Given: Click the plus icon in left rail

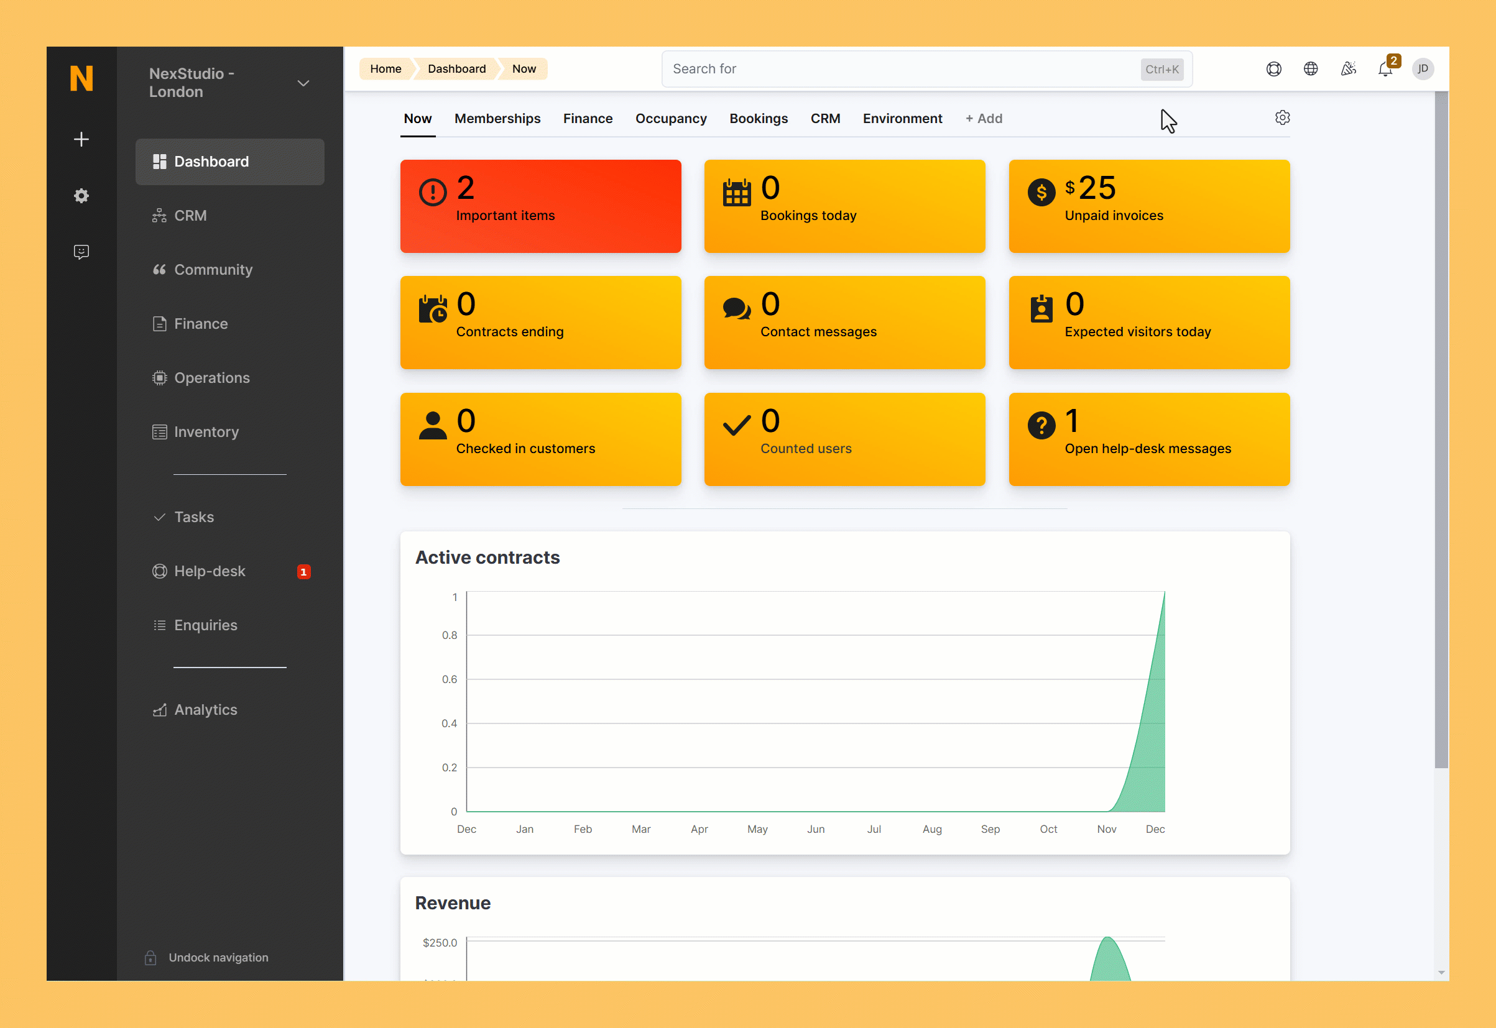Looking at the screenshot, I should pos(81,139).
